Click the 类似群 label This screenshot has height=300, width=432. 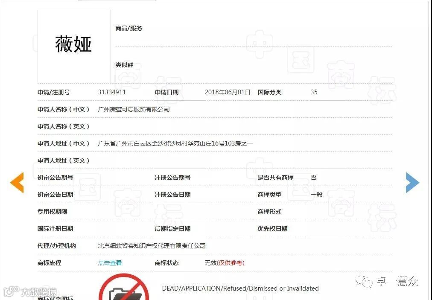[124, 65]
